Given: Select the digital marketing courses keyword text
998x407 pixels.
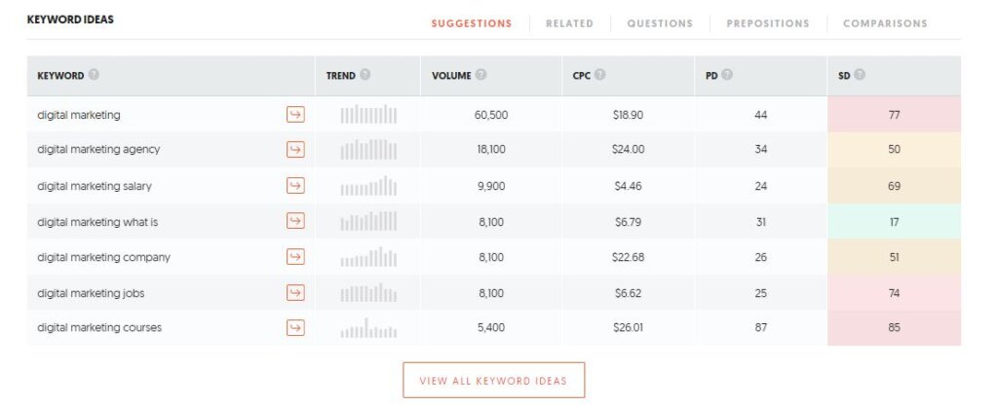Looking at the screenshot, I should pyautogui.click(x=99, y=327).
